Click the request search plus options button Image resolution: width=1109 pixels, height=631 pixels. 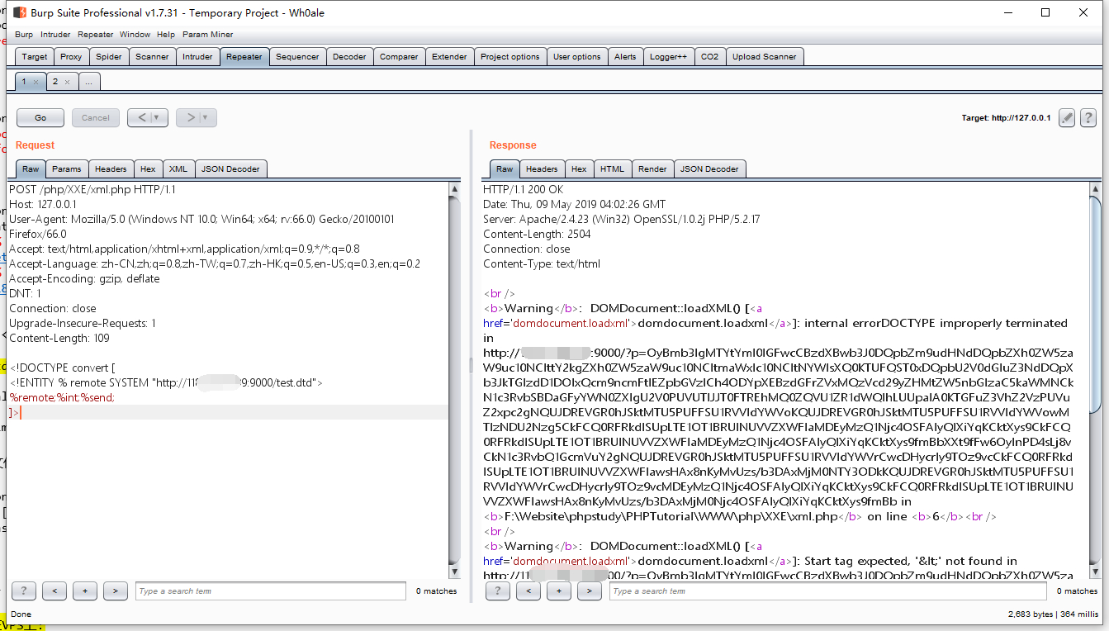coord(85,591)
